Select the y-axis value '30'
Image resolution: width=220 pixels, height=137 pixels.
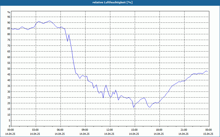tap(9, 92)
